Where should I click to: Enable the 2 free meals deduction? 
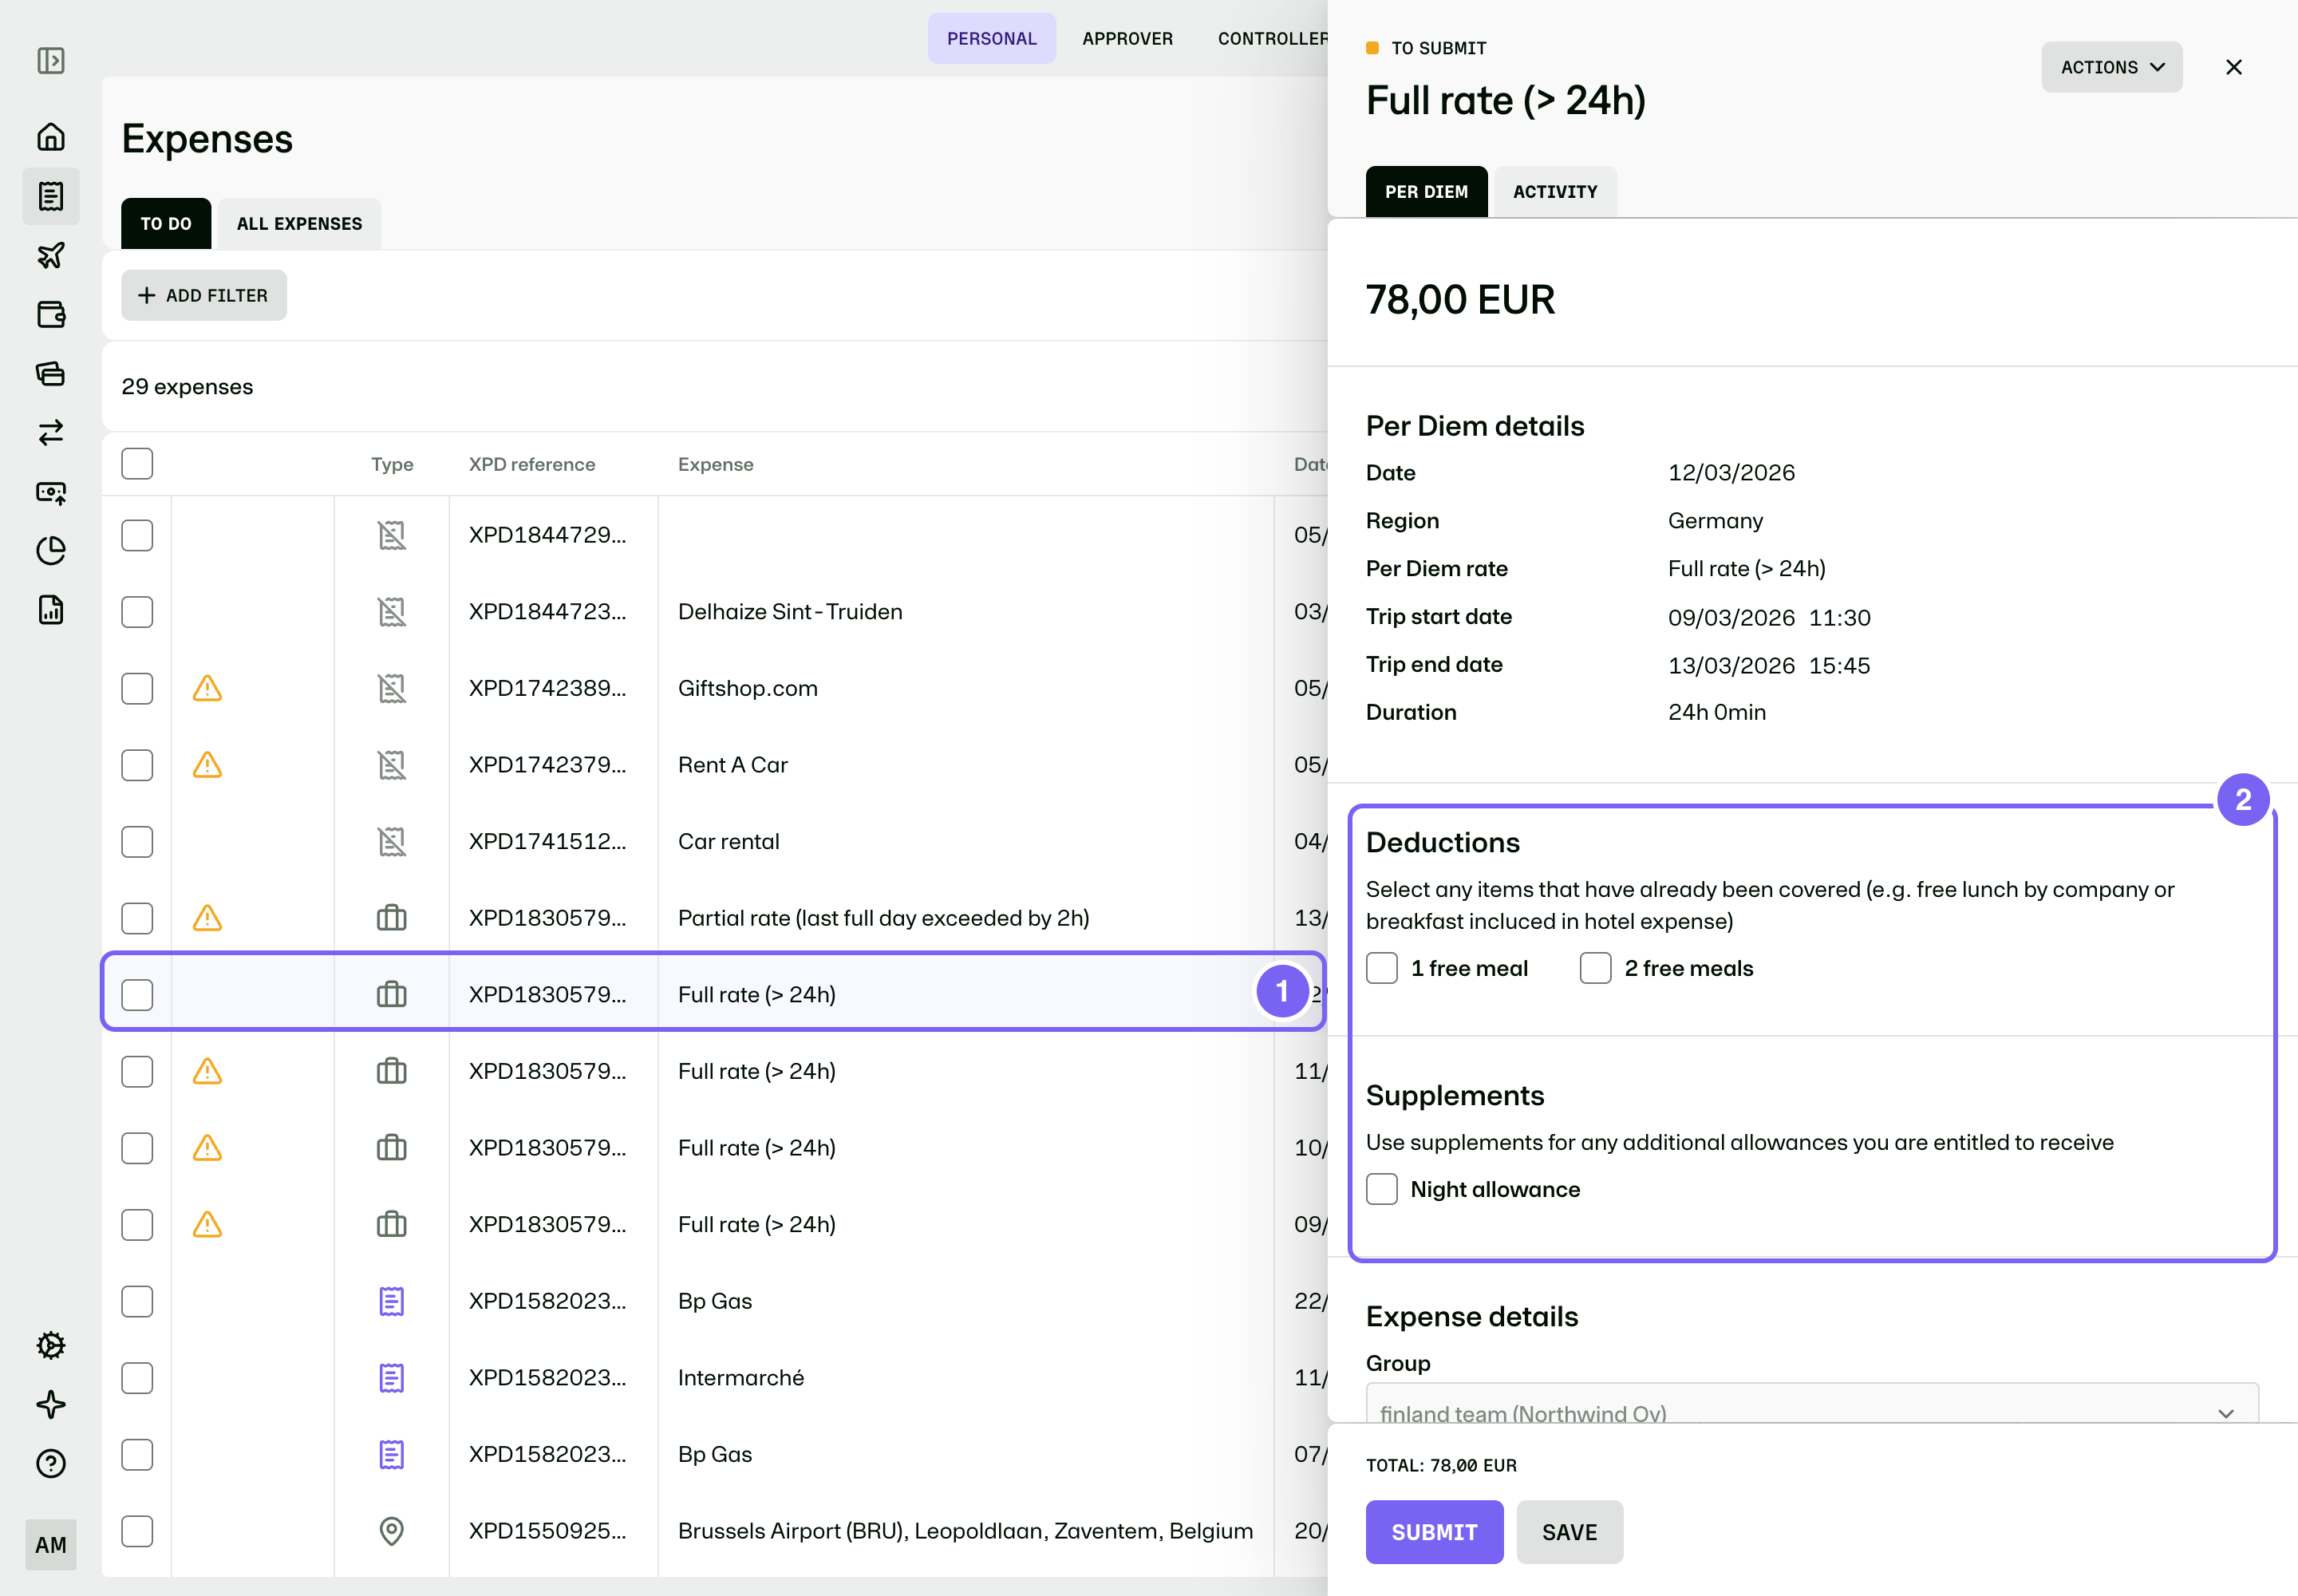click(1596, 968)
